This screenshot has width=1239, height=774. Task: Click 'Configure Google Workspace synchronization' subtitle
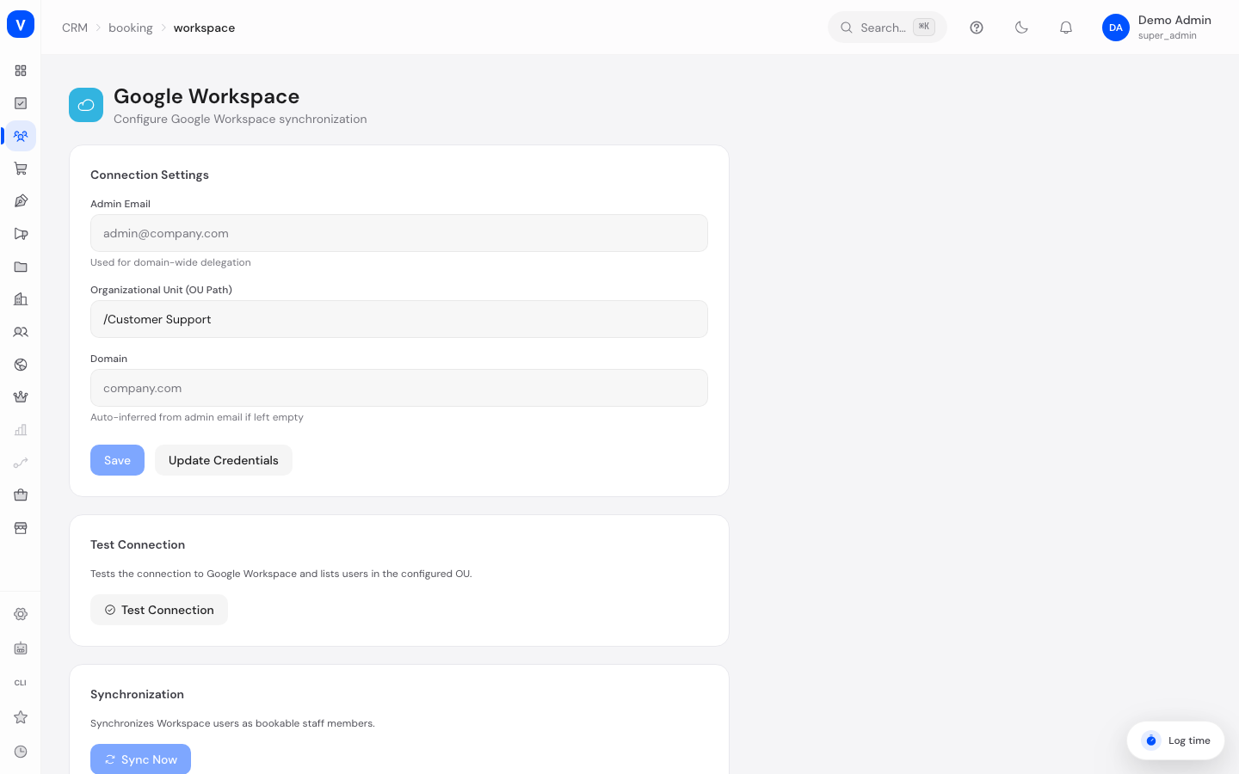(240, 119)
